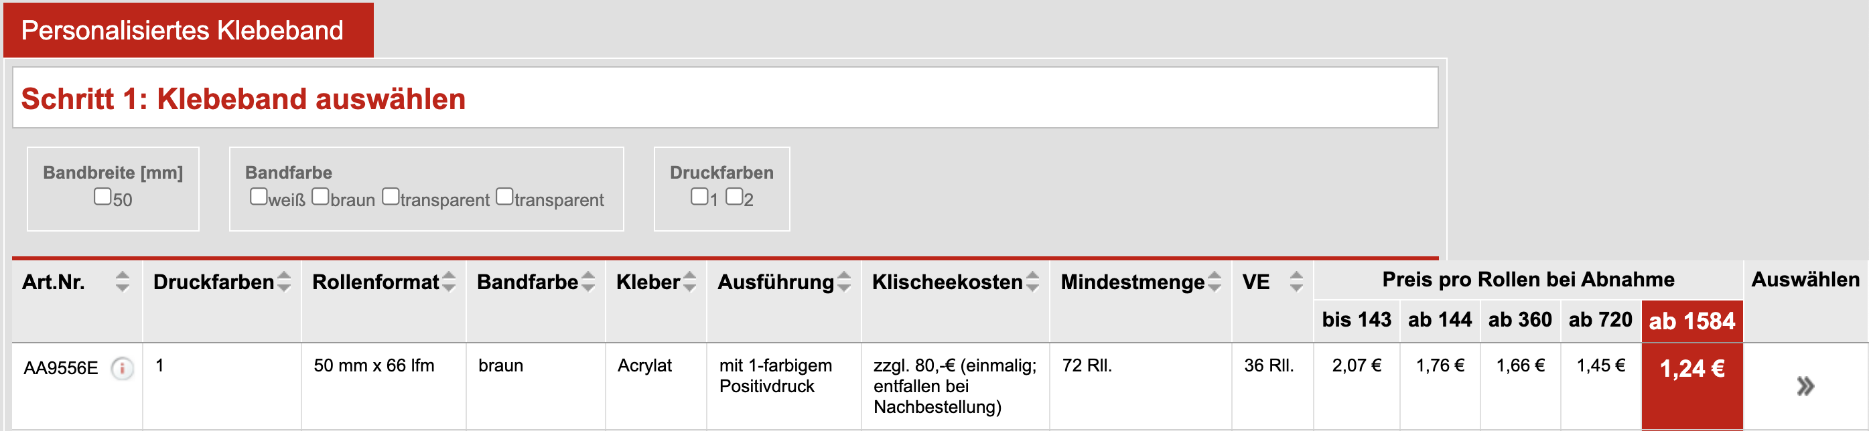Open the Personalisiertes Klebeband tab

[x=182, y=30]
